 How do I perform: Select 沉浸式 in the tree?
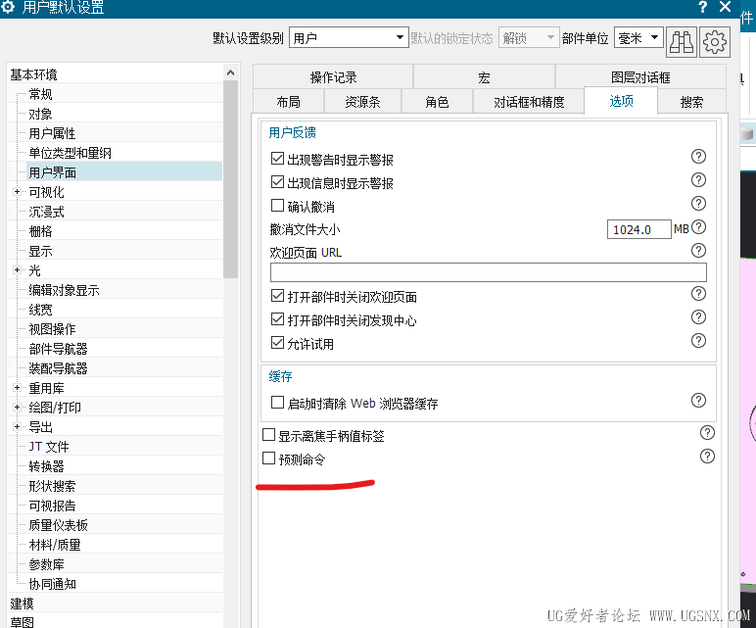pos(46,212)
